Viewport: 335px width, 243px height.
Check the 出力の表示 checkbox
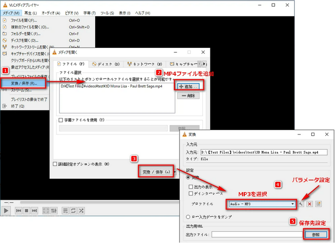(191, 187)
